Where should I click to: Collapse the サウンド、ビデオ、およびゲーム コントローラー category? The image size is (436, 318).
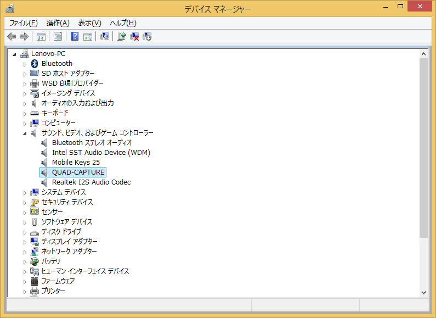(x=25, y=133)
